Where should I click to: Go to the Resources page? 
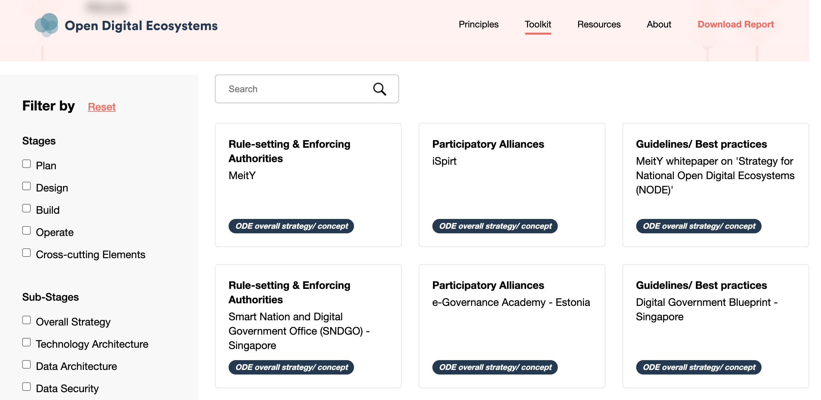[599, 25]
